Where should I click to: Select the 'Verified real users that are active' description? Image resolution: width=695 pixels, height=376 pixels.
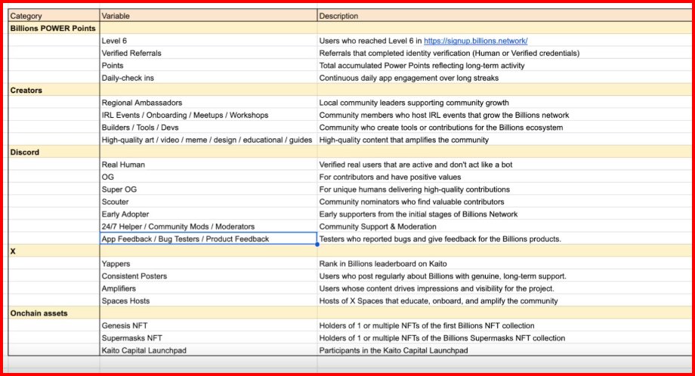pyautogui.click(x=505, y=165)
